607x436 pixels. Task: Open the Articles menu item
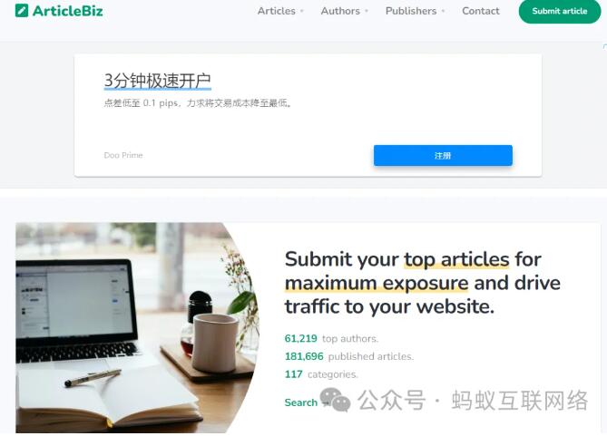coord(277,11)
